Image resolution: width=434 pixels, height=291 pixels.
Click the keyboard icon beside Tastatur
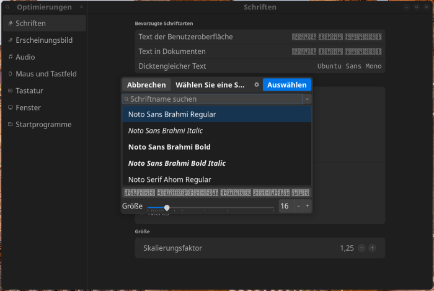coord(11,91)
